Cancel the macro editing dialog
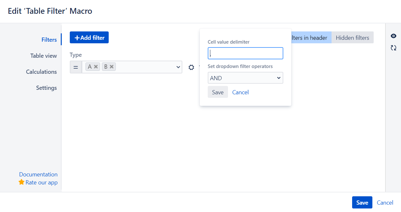The height and width of the screenshot is (212, 401). pyautogui.click(x=385, y=202)
